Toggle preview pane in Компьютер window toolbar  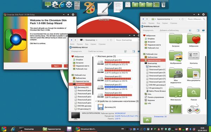click(134, 51)
